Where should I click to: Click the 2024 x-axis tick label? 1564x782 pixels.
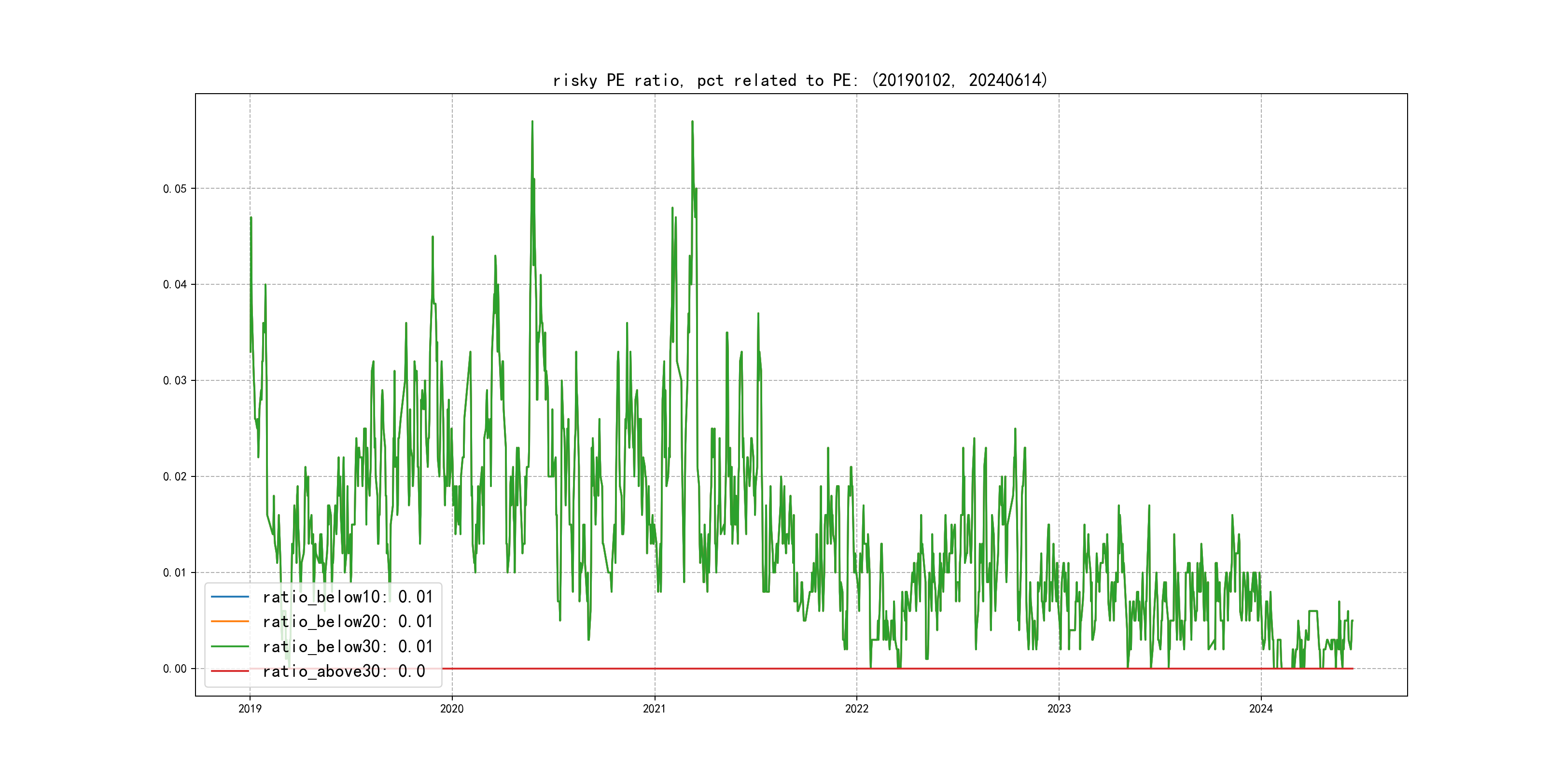(1261, 709)
